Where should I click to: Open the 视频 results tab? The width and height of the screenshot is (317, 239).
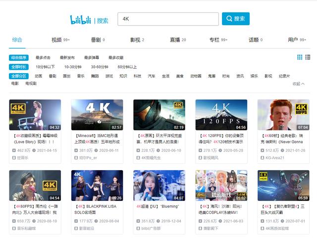[x=56, y=40]
